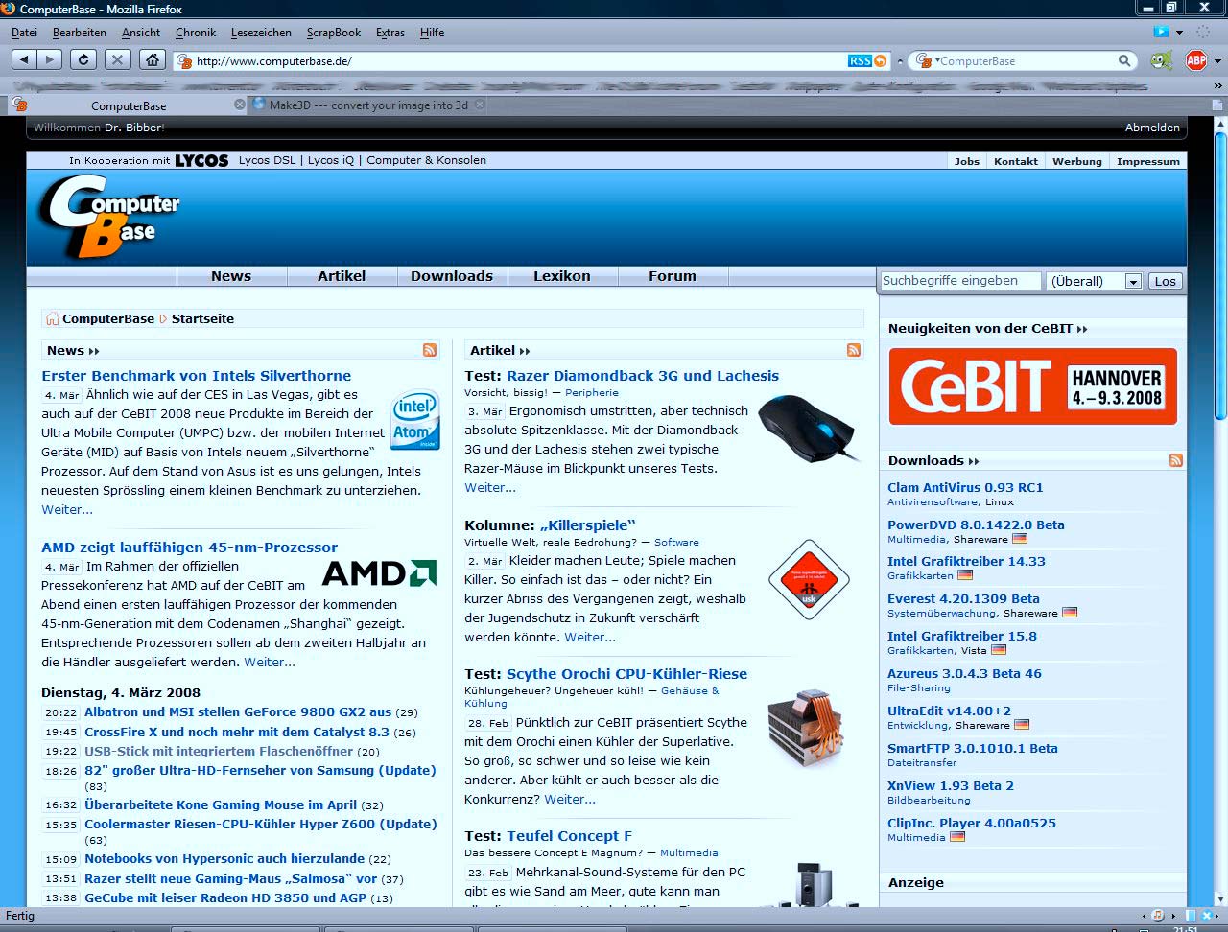Click the Downloads section RSS feed icon

(x=1176, y=460)
